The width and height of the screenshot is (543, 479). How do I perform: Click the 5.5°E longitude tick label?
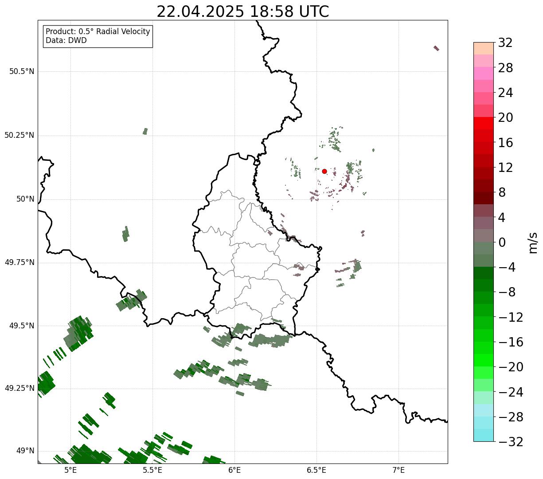152,470
